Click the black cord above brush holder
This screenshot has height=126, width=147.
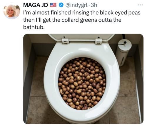tap(124, 36)
